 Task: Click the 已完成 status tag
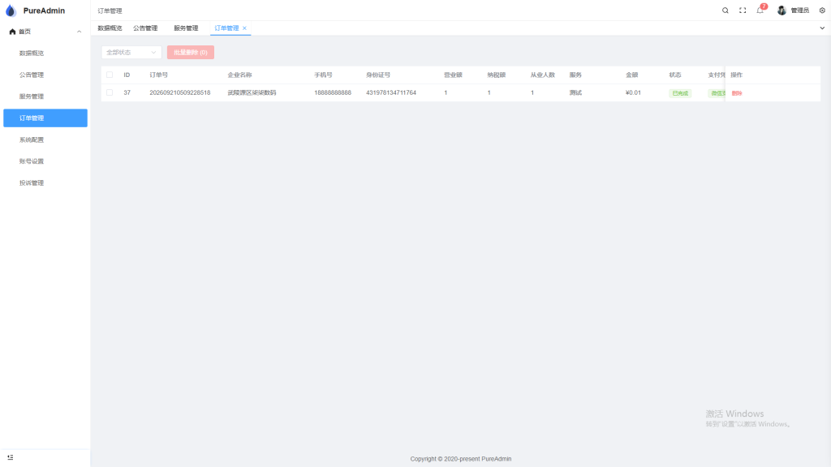[x=680, y=93]
